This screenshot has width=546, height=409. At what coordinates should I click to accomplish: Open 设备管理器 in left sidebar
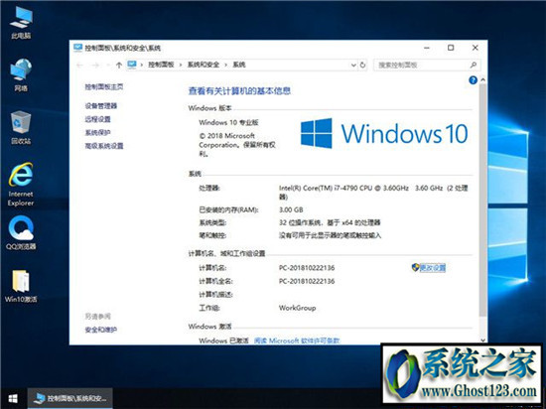point(101,106)
